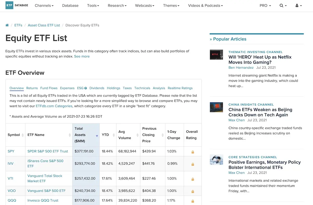313x205 pixels.
Task: Open Vanguard S&P 500 ETF link
Action: (x=46, y=191)
